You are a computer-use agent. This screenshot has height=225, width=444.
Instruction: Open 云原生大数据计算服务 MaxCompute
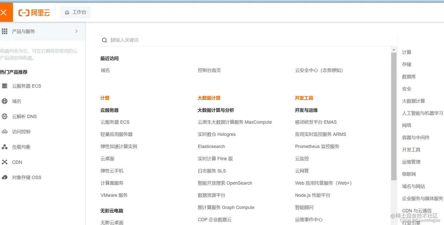(x=235, y=122)
